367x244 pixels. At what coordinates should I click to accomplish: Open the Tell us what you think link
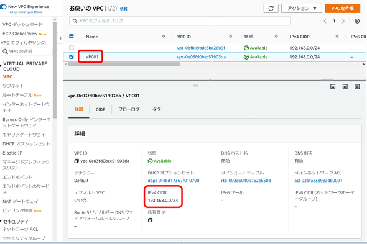[25, 12]
